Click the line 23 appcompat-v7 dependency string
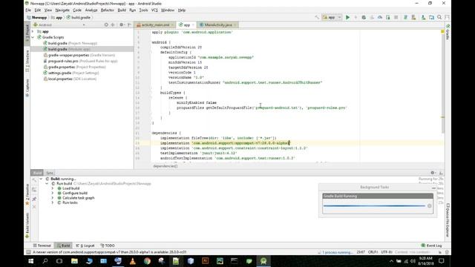The image size is (475, 267). tap(240, 143)
